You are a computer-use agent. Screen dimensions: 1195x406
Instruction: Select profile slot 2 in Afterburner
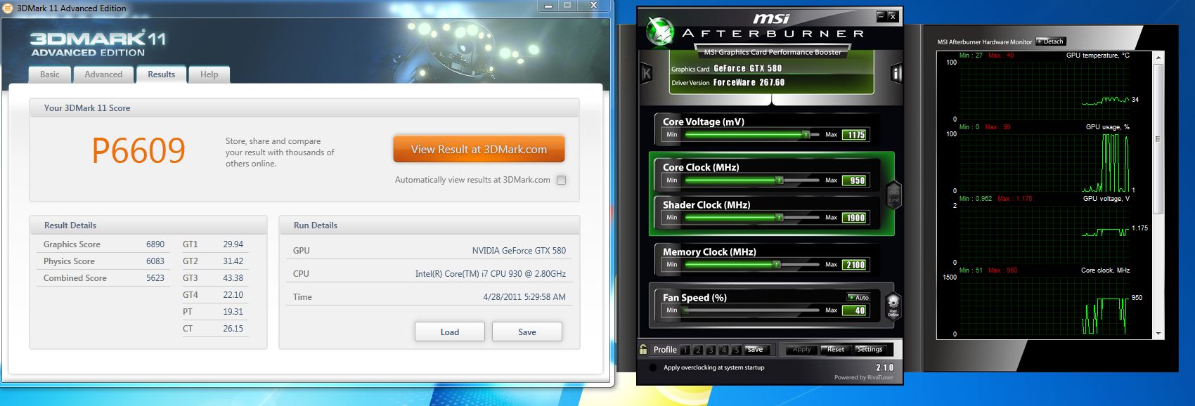pyautogui.click(x=698, y=350)
